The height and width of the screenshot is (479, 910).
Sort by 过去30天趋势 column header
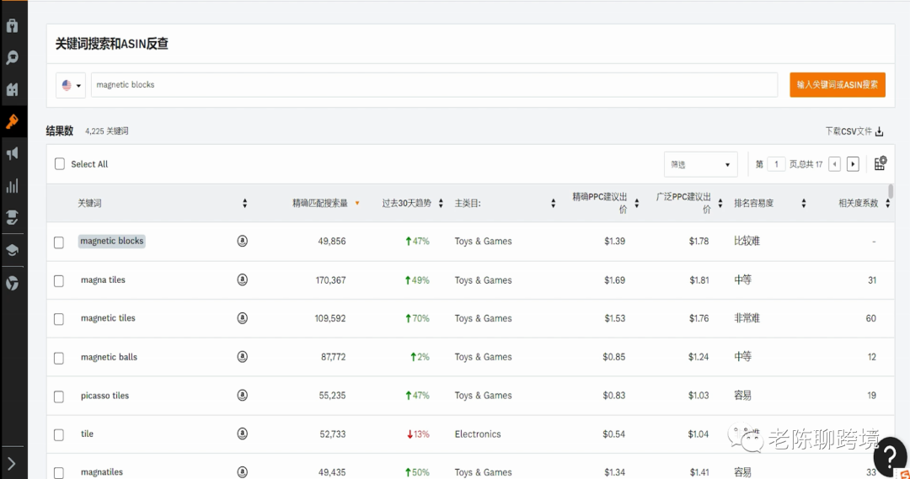[406, 203]
